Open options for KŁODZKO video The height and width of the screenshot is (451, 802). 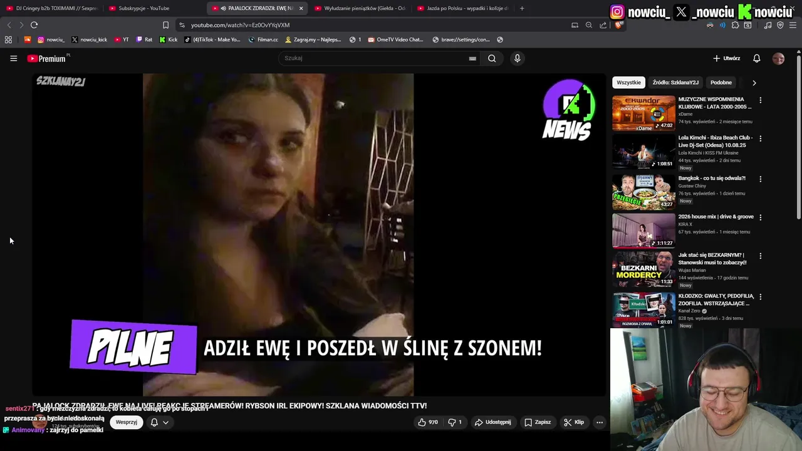click(760, 297)
